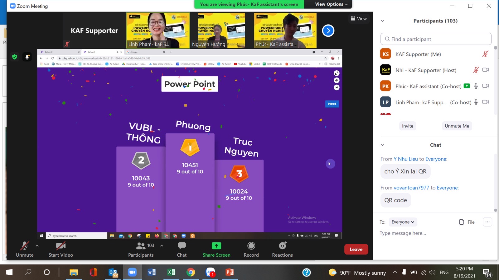The image size is (499, 280).
Task: Click the Next button on Kahoot podium
Action: click(332, 104)
